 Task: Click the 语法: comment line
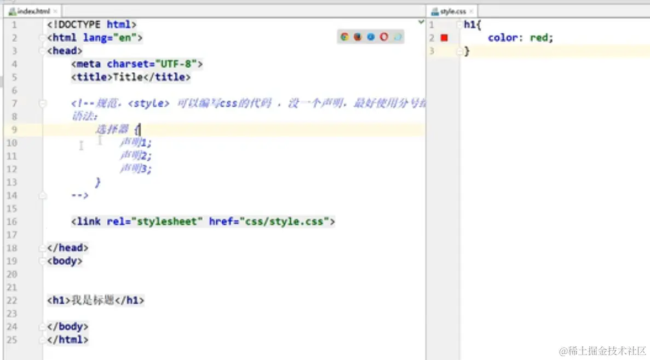point(84,116)
